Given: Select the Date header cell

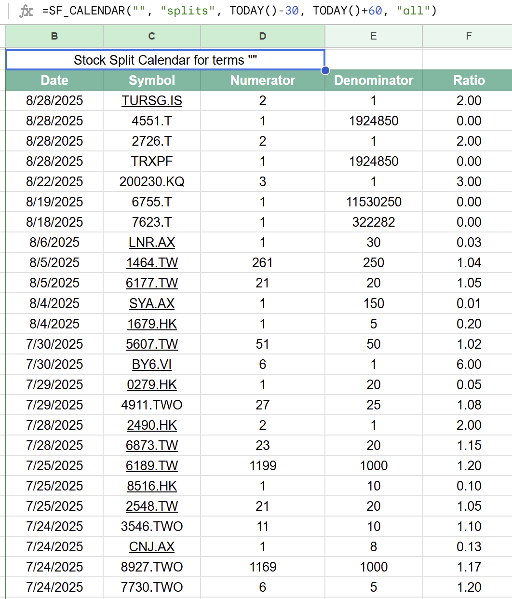Looking at the screenshot, I should pyautogui.click(x=54, y=80).
